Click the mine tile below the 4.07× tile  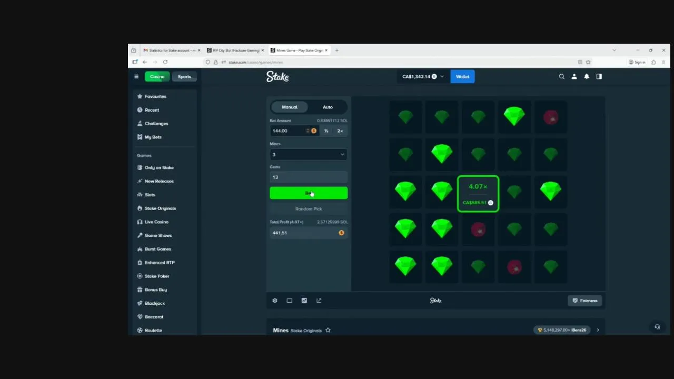478,229
